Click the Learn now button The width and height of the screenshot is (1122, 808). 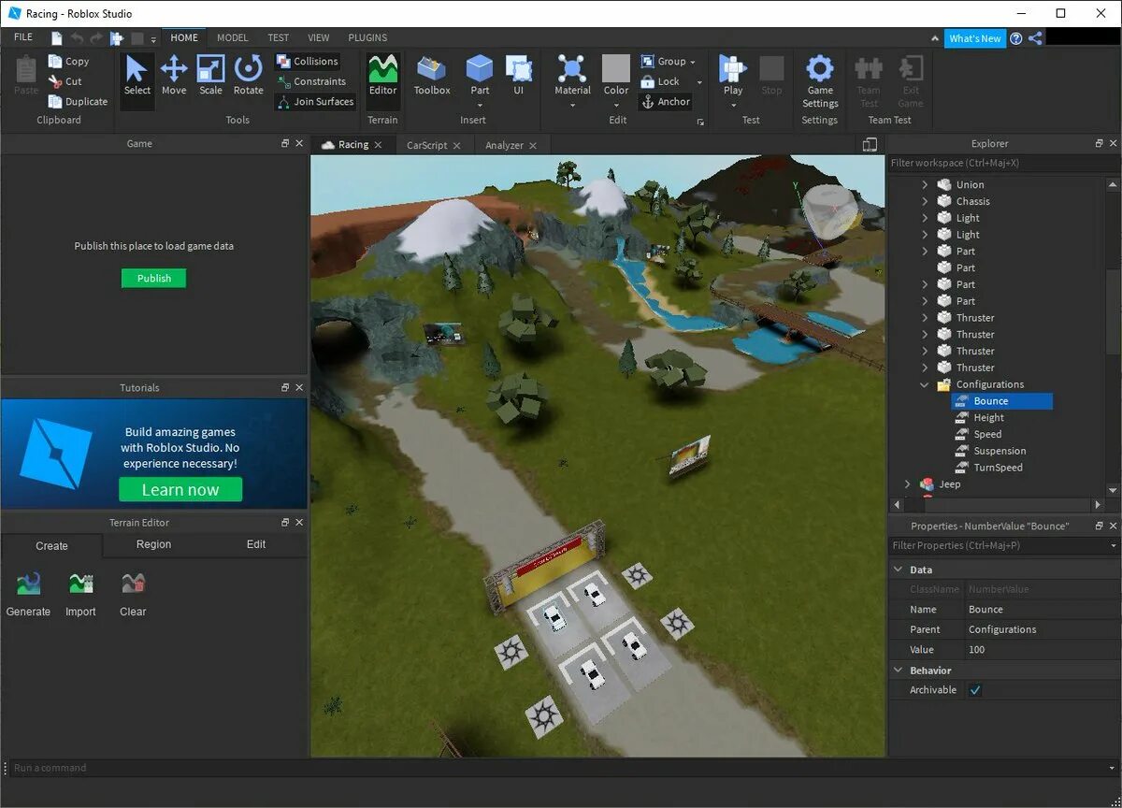[x=180, y=489]
